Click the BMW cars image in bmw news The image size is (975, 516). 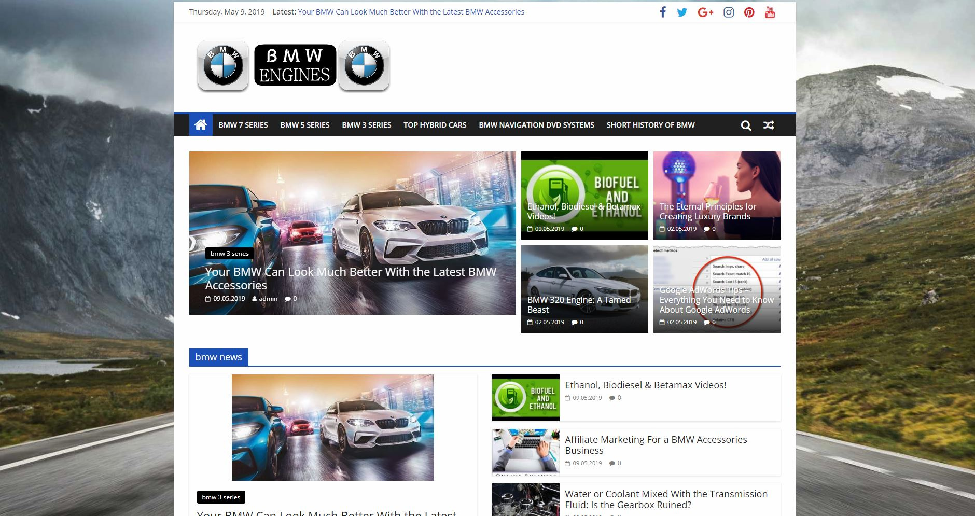pos(333,427)
